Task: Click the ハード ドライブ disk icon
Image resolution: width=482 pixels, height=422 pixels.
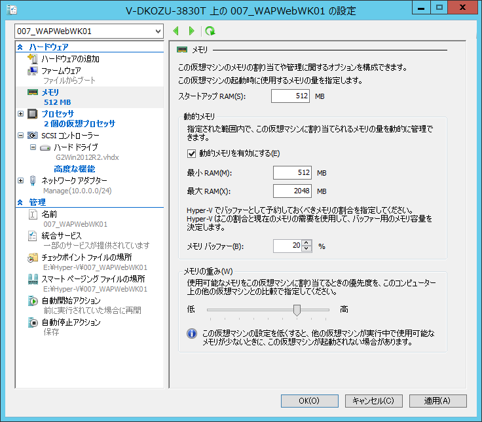Action: (x=45, y=148)
